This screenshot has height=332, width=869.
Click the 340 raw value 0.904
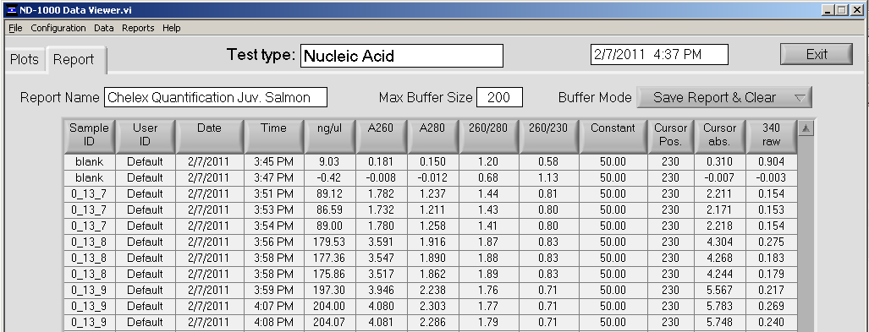(772, 161)
